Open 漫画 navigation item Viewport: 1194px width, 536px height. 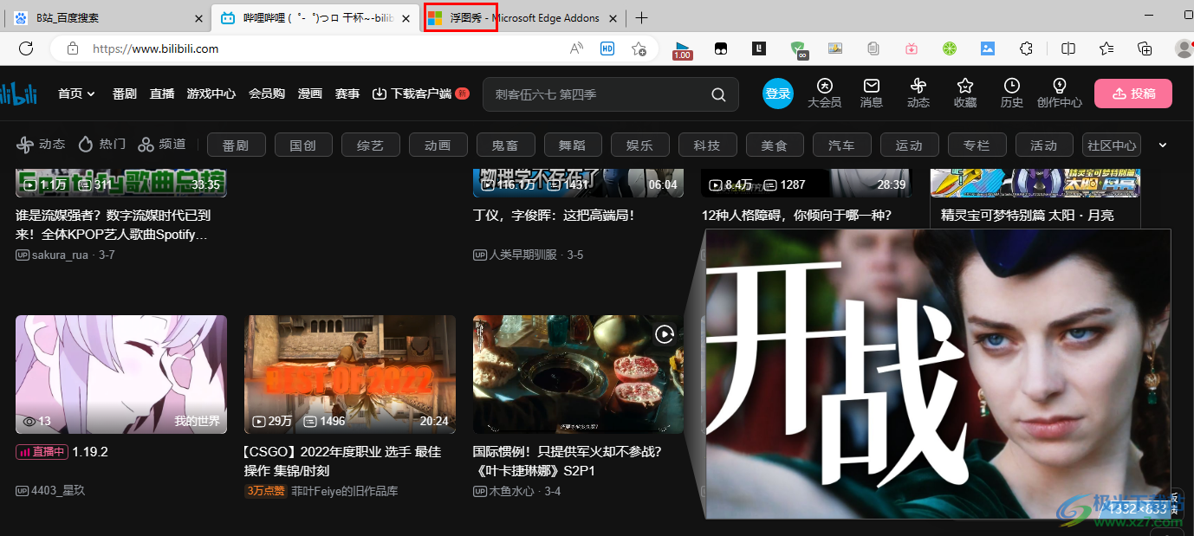coord(310,94)
